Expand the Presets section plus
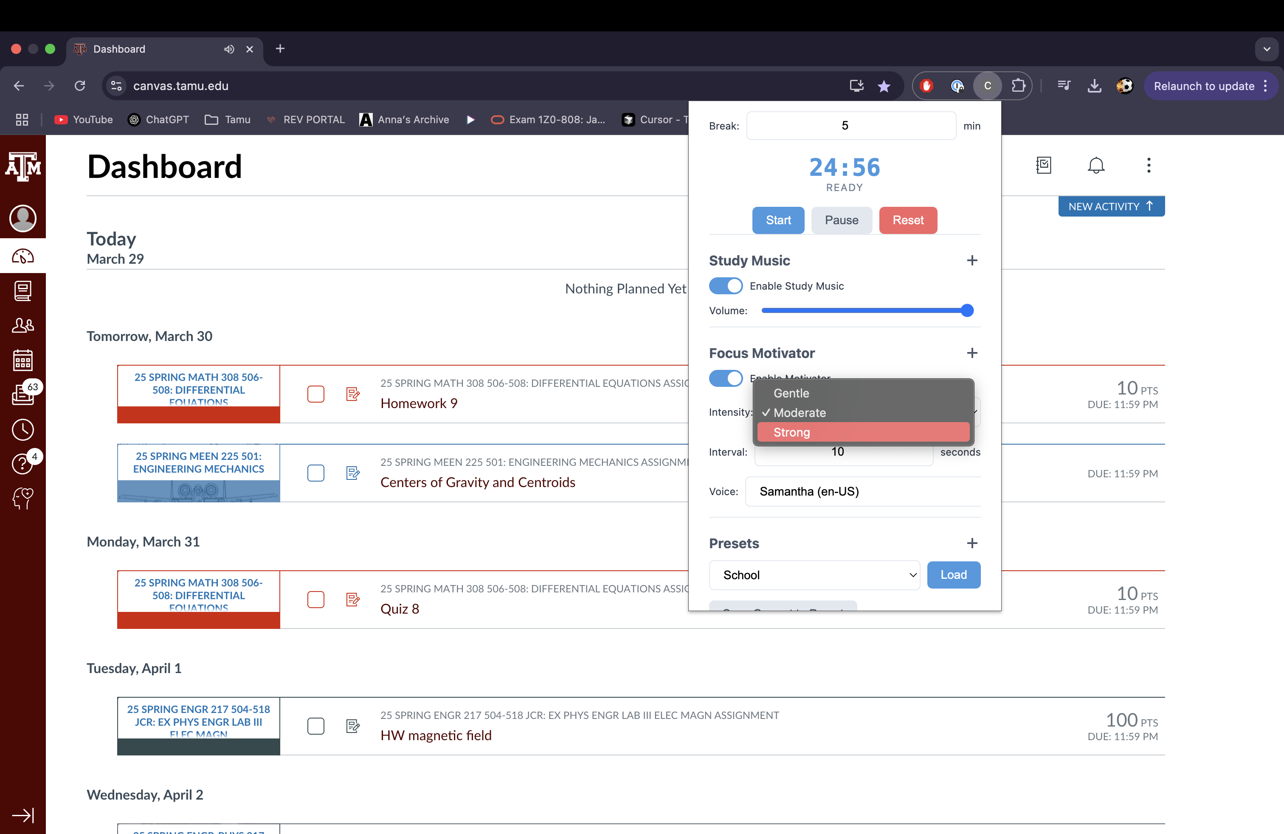 coord(971,543)
